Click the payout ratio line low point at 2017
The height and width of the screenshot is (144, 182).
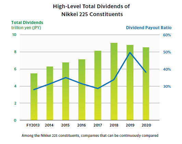click(98, 88)
